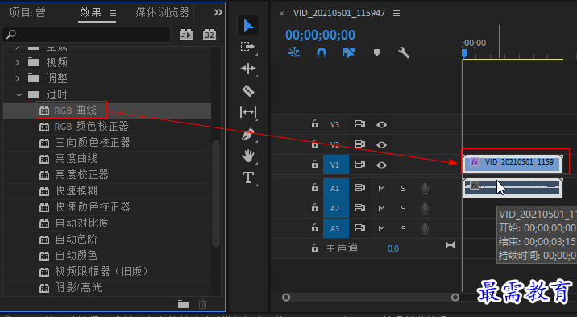Select the 效果 panel tab
This screenshot has height=317, width=577.
click(90, 13)
